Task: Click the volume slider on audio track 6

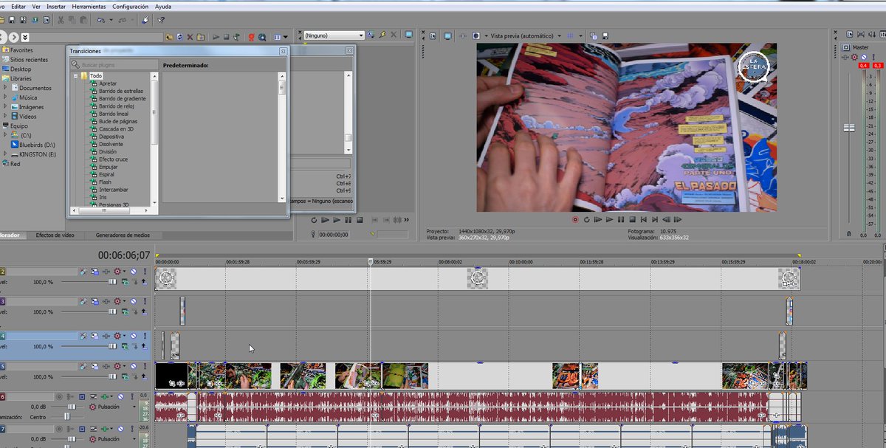Action: coord(72,407)
